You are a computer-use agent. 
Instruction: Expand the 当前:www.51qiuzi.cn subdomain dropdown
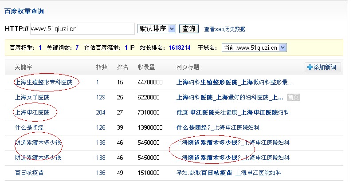point(254,47)
